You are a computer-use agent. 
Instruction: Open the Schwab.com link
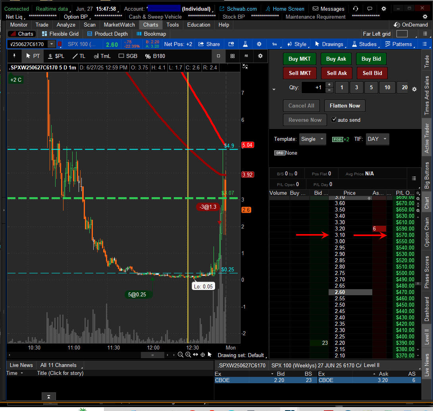click(x=239, y=9)
